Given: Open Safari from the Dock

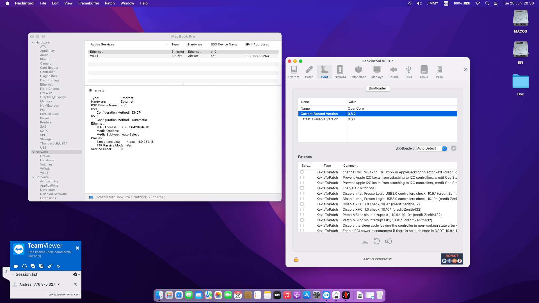Looking at the screenshot, I should pos(179,295).
